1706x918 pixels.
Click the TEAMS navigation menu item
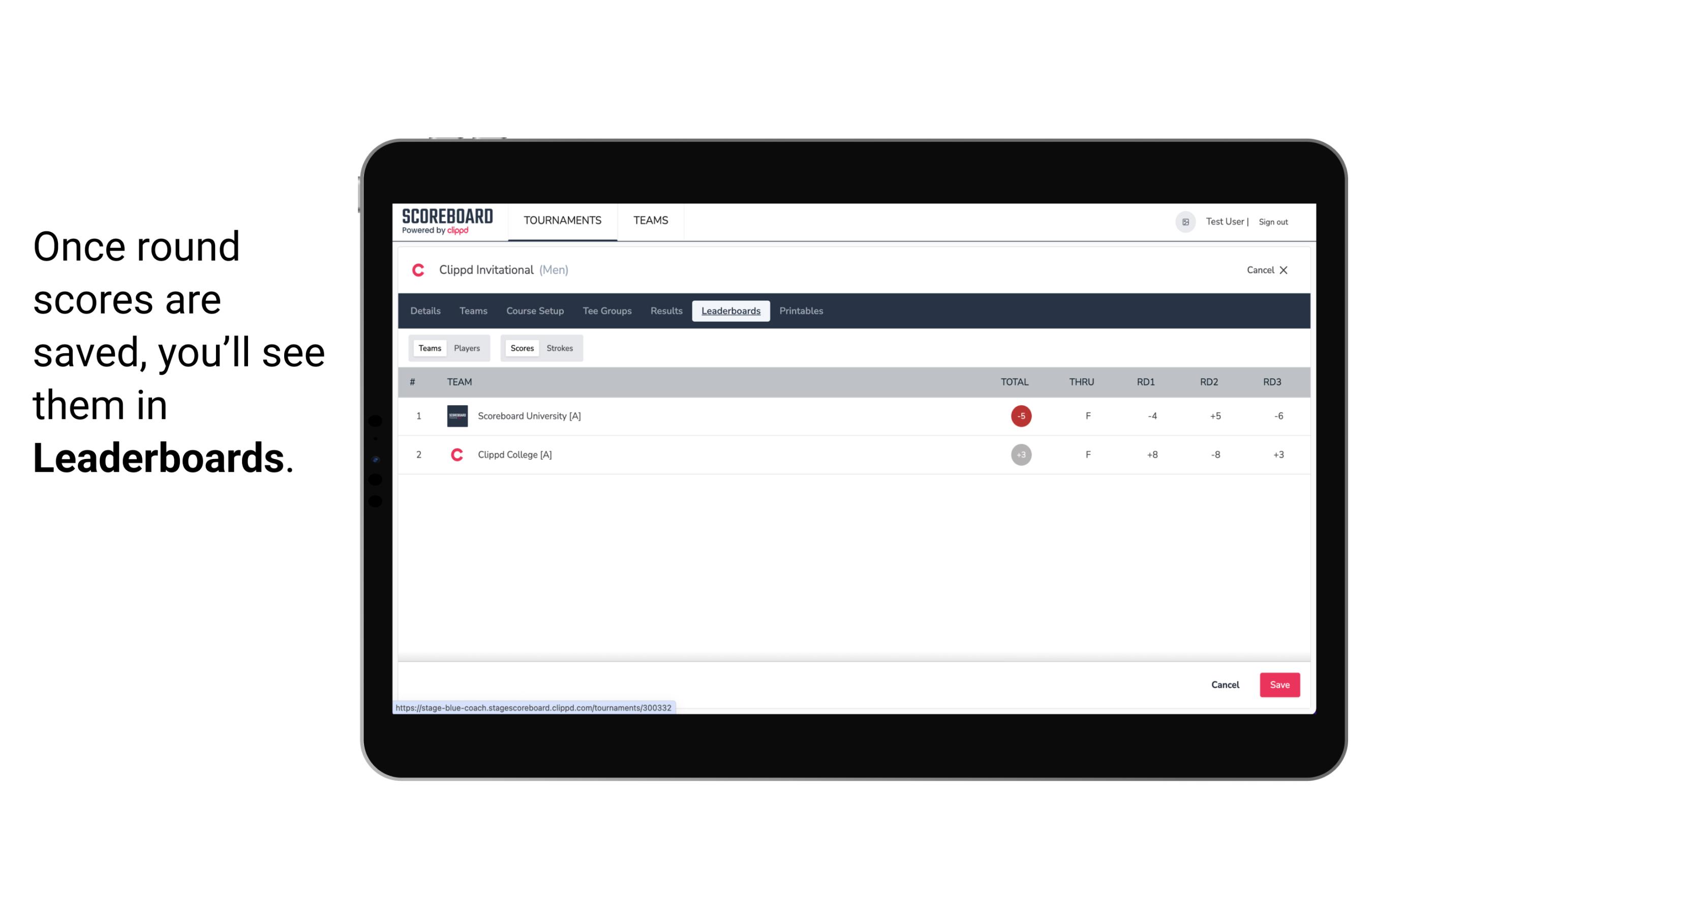(651, 221)
